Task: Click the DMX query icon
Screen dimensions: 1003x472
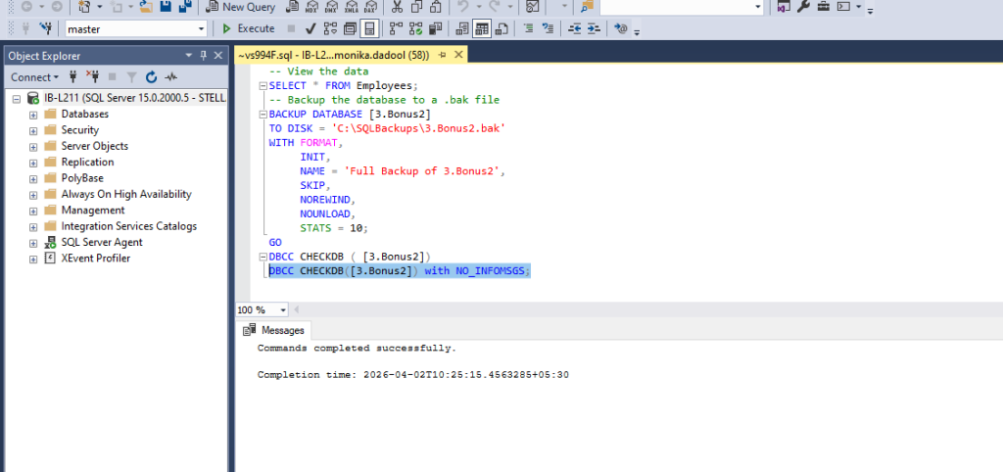Action: point(331,7)
